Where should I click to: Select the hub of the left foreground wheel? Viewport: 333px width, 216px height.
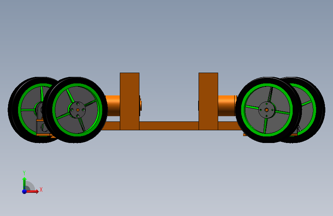click(x=78, y=110)
